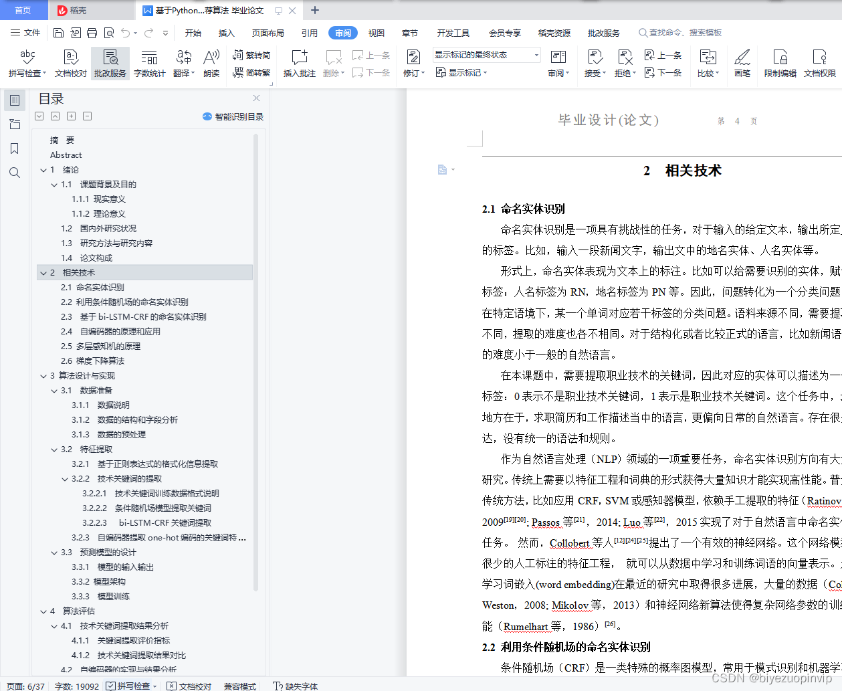Convert text with 简转繁
The width and height of the screenshot is (842, 691).
[x=251, y=72]
